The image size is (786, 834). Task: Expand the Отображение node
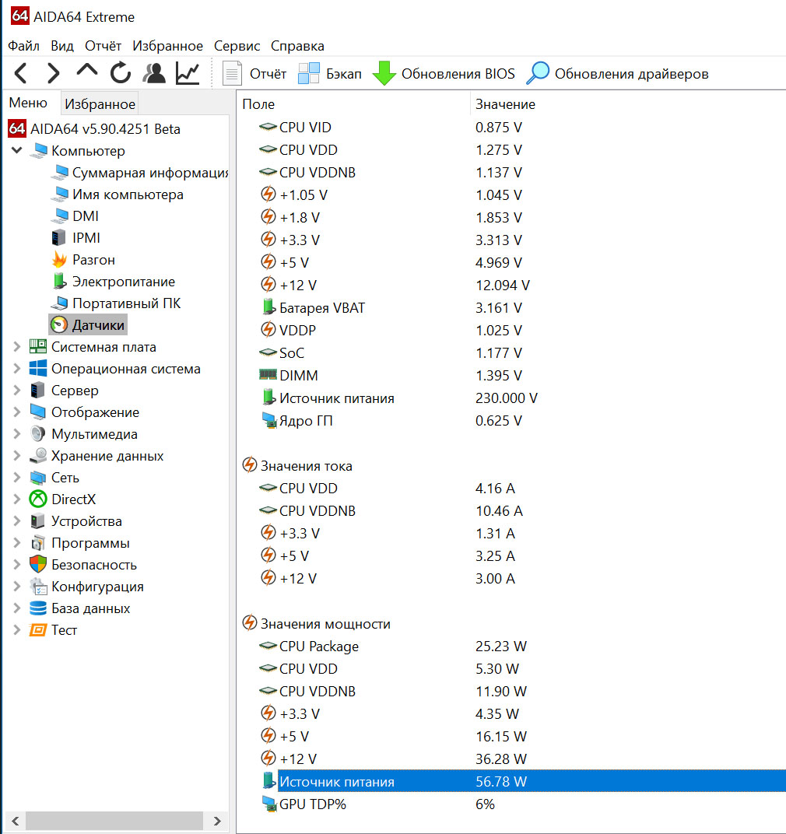(17, 412)
